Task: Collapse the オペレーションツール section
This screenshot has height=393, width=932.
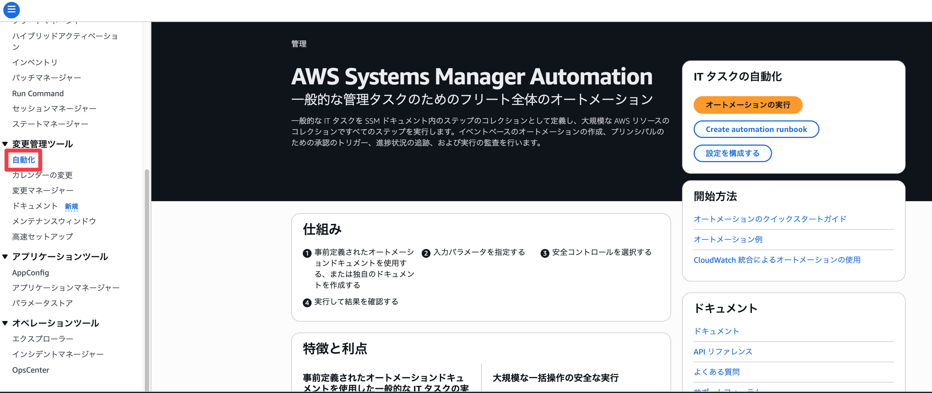Action: [x=5, y=323]
